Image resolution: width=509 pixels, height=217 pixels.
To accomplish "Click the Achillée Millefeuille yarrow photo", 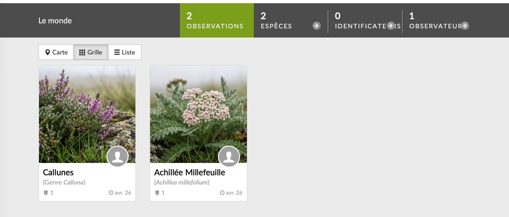I will pos(198,114).
